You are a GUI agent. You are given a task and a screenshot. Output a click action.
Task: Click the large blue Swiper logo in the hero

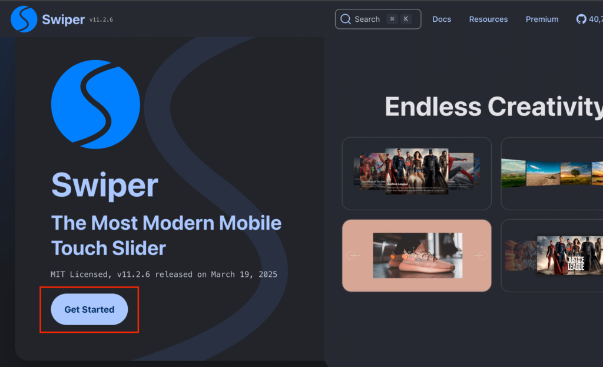(x=95, y=104)
